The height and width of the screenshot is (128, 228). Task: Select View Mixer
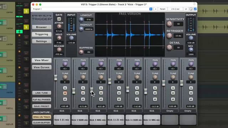tap(42, 60)
